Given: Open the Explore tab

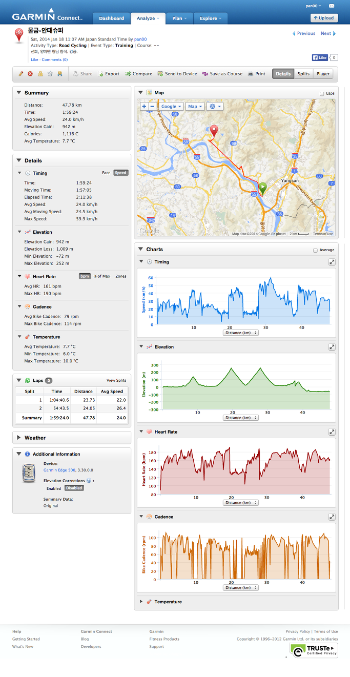Looking at the screenshot, I should [211, 18].
